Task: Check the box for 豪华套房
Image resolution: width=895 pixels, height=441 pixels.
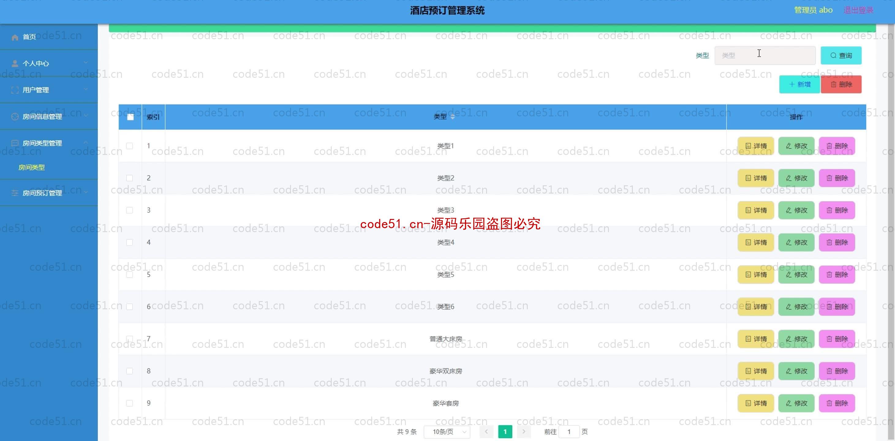Action: [x=130, y=403]
